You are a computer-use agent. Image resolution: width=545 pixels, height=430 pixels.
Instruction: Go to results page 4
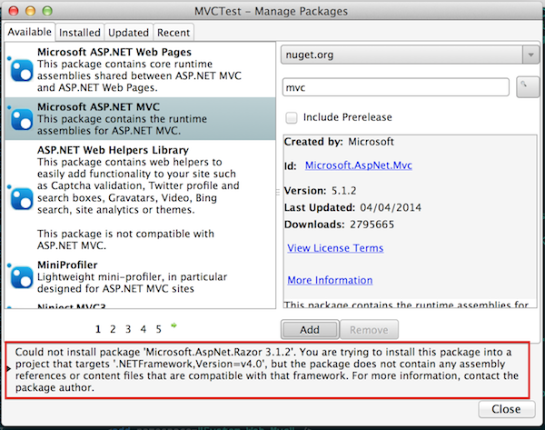144,329
